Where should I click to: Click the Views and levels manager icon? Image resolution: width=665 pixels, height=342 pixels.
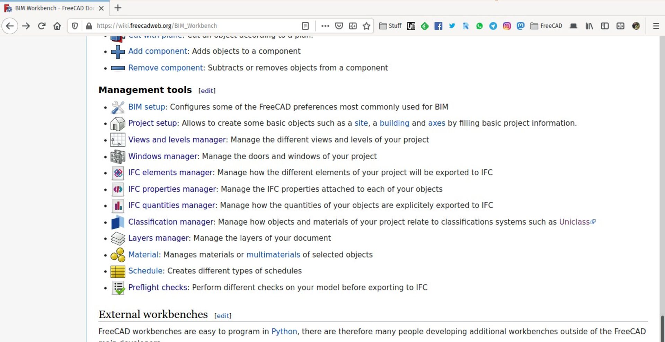[118, 140]
